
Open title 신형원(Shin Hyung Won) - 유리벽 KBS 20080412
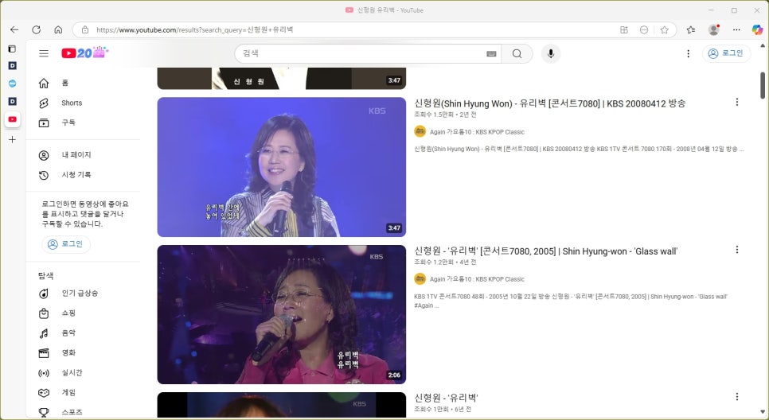(x=550, y=103)
